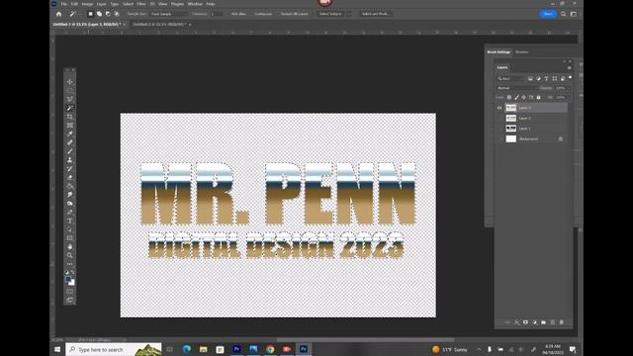This screenshot has width=633, height=356.
Task: Click the search magnifier in options bar
Action: tap(563, 14)
